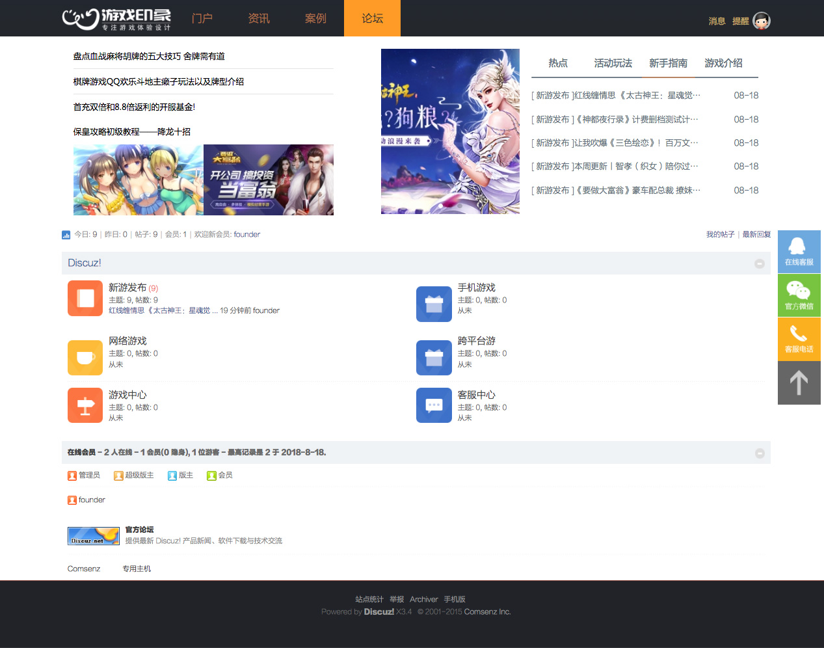The image size is (824, 648).
Task: Click the 游戏中心 signpost icon
Action: [85, 405]
